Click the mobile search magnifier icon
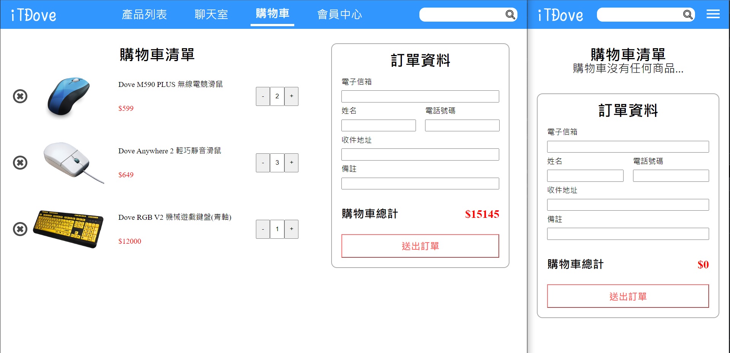This screenshot has width=730, height=353. point(687,14)
